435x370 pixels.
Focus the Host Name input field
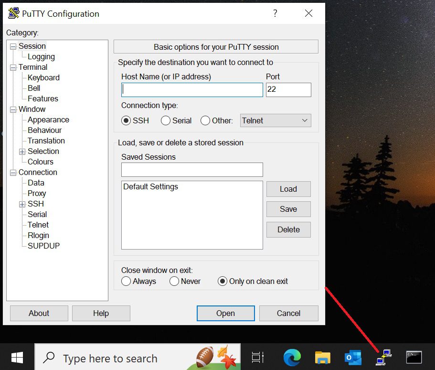pos(192,90)
